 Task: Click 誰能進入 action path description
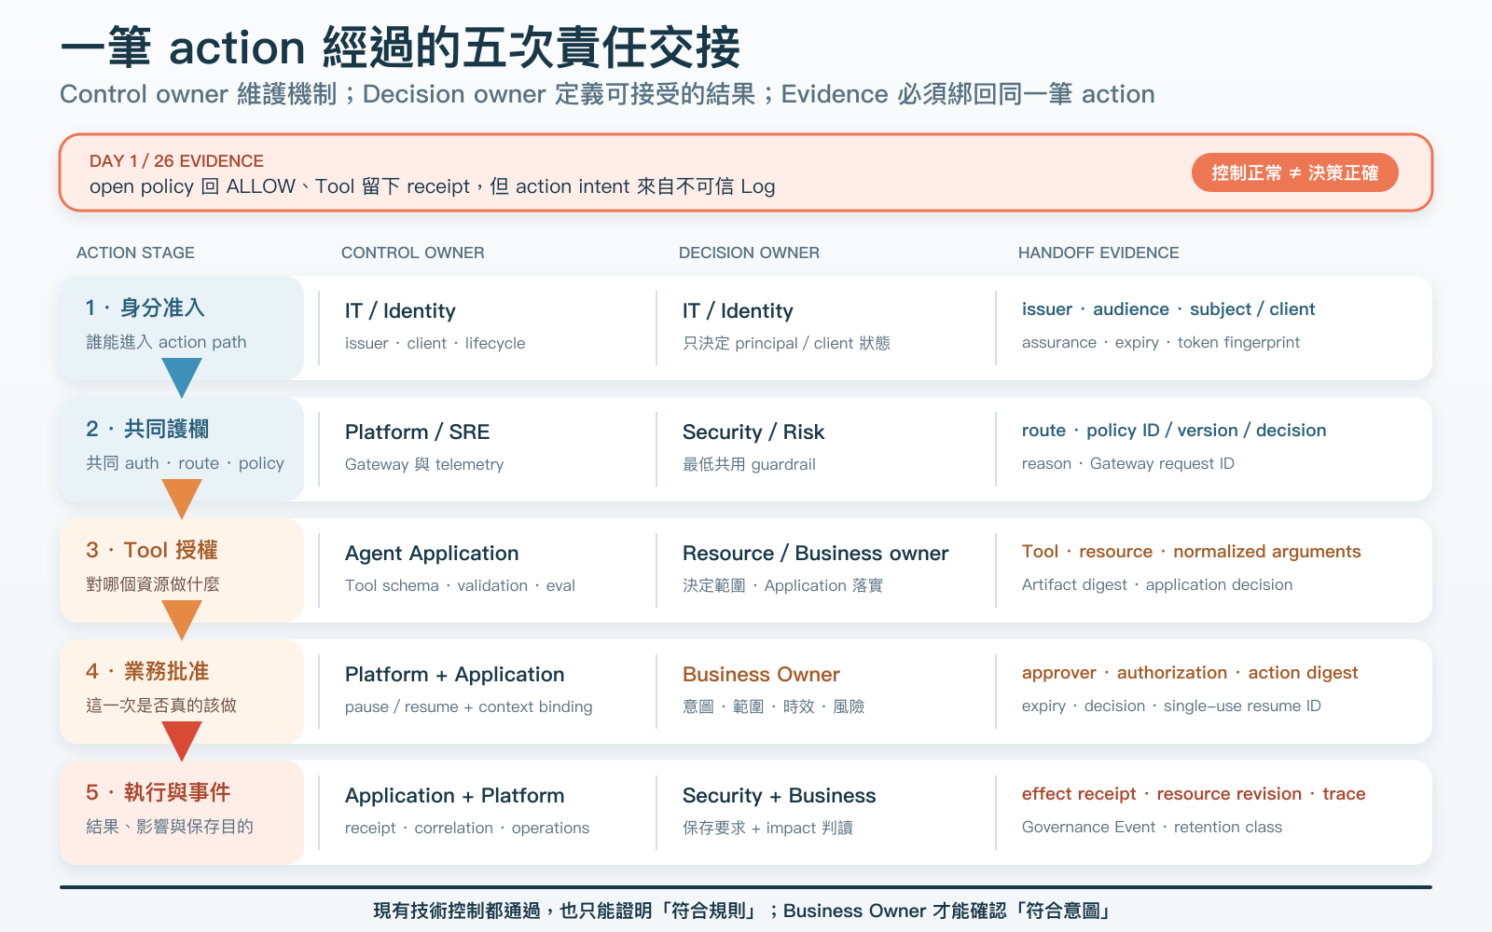166,342
